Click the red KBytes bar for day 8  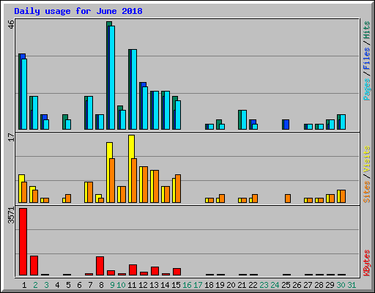pyautogui.click(x=100, y=266)
